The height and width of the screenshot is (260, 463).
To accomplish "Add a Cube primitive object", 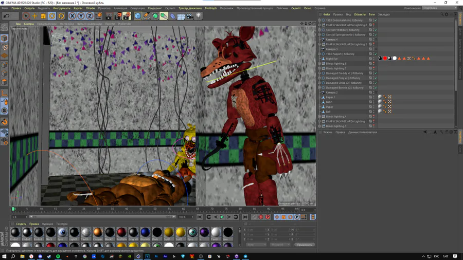I will tap(138, 16).
